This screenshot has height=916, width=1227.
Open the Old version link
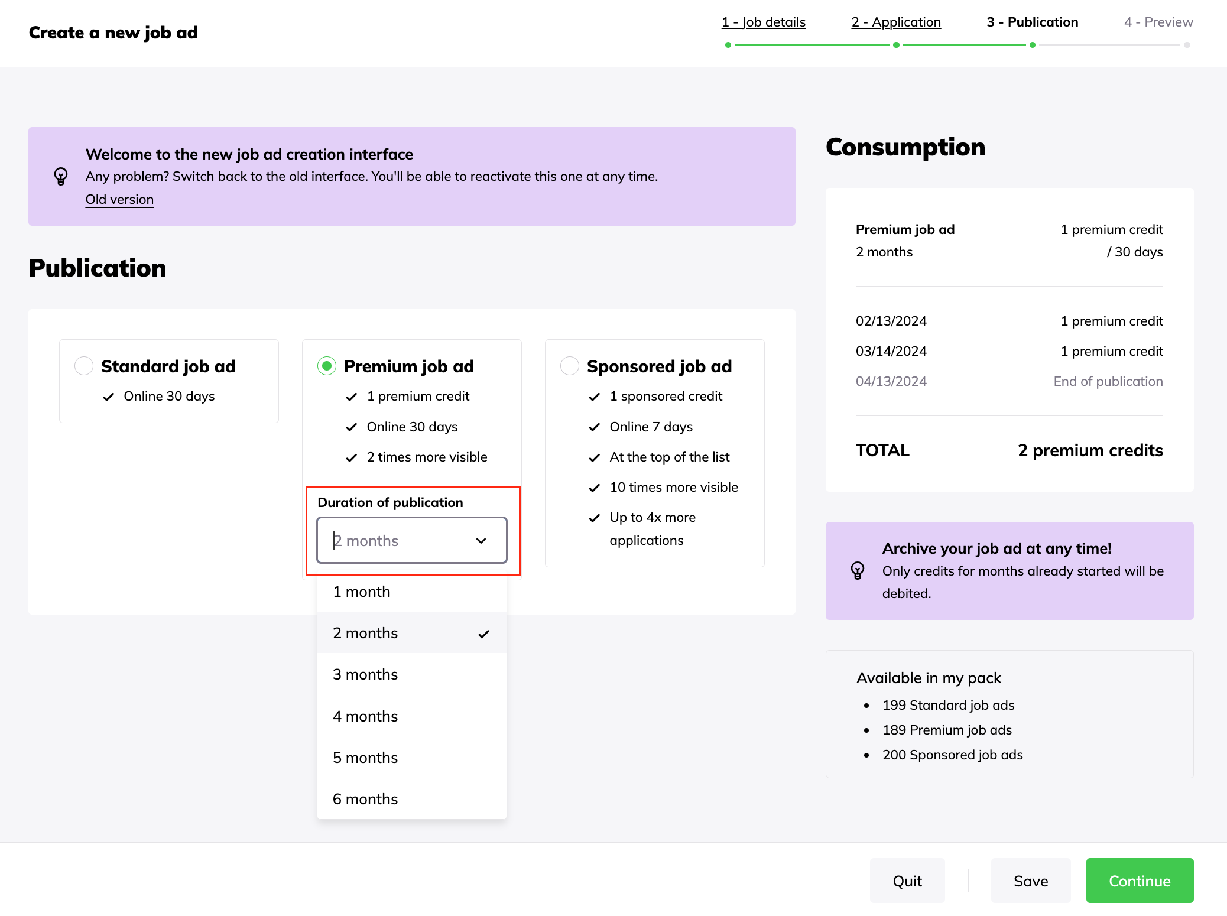[x=119, y=199]
